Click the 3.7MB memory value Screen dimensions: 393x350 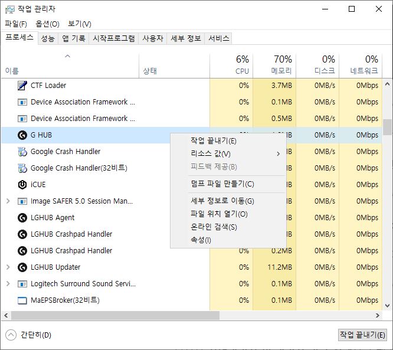click(x=281, y=86)
